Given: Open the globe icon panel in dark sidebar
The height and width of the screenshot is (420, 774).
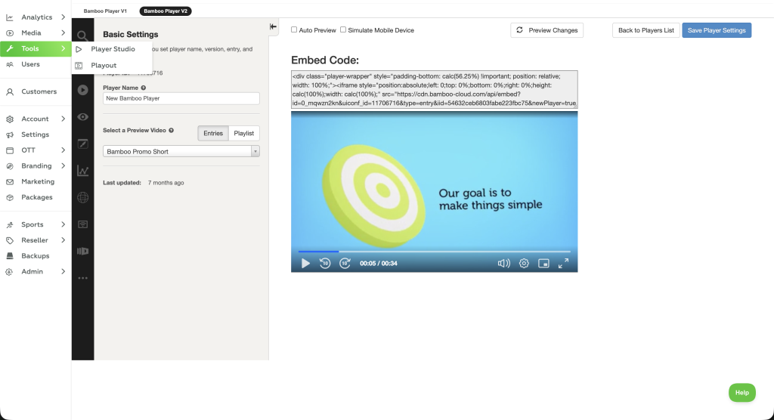Looking at the screenshot, I should coord(82,198).
